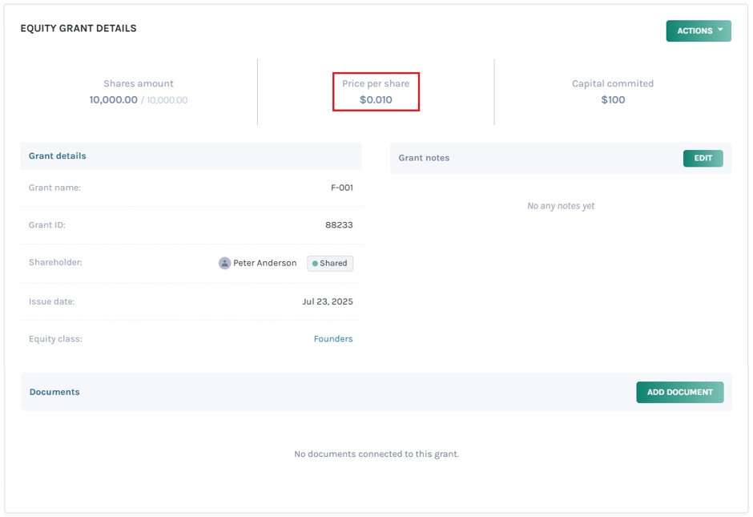Viewport: 753px width, 517px height.
Task: Click the 'No any notes yet' text
Action: tap(561, 206)
